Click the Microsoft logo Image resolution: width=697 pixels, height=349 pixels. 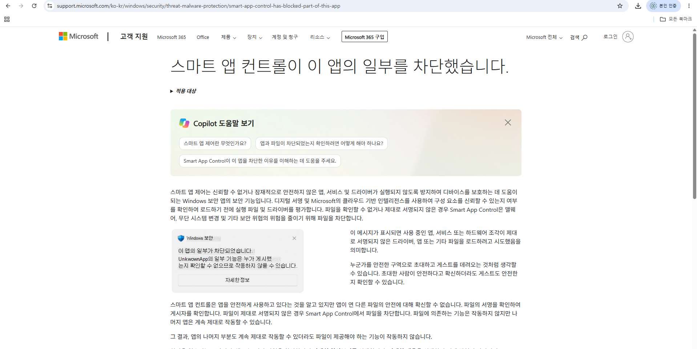pos(78,36)
